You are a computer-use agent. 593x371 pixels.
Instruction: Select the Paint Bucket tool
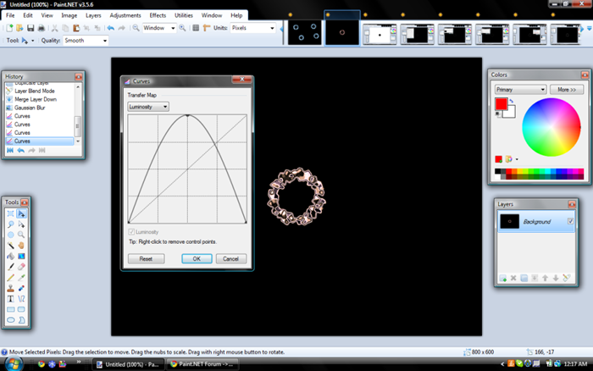[x=10, y=256]
